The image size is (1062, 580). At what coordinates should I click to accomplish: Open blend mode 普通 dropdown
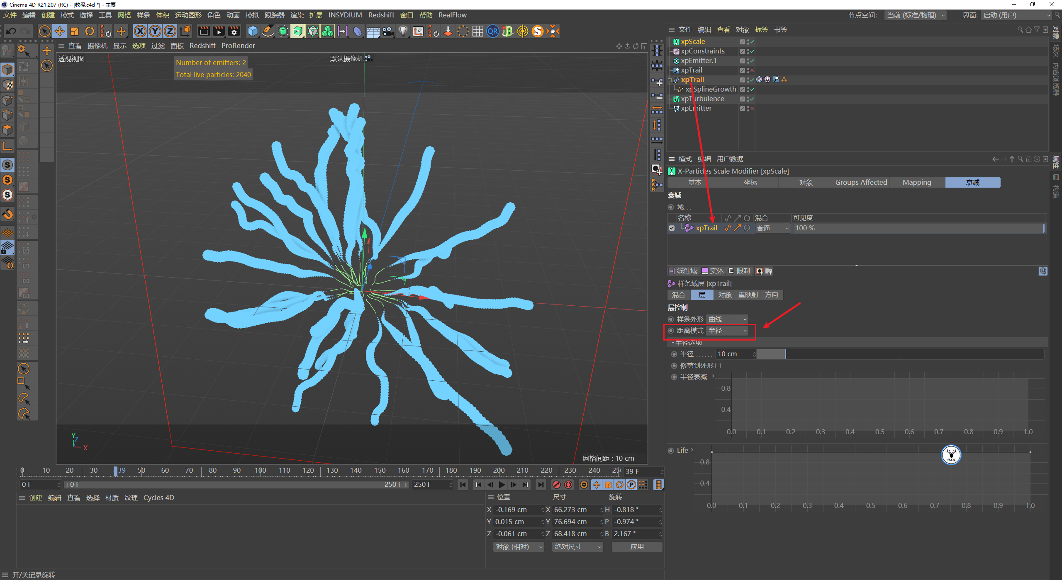[x=772, y=228]
